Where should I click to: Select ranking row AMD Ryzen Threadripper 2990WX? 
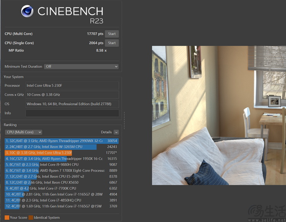coord(62,141)
